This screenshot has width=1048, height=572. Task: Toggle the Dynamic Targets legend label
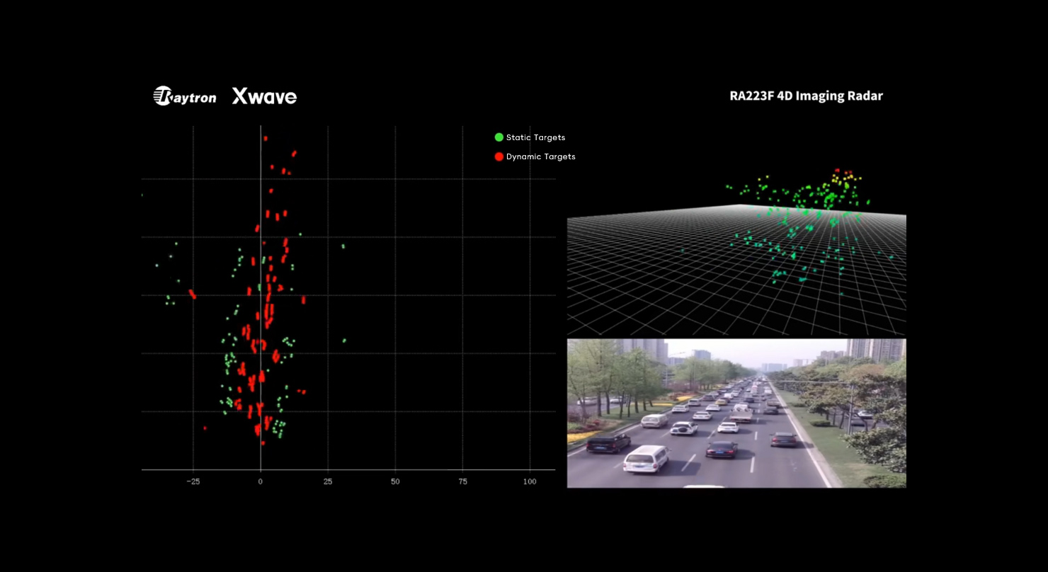pyautogui.click(x=540, y=157)
